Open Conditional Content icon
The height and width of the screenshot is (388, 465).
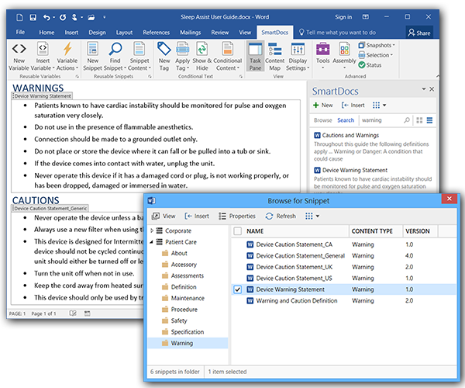pyautogui.click(x=227, y=48)
